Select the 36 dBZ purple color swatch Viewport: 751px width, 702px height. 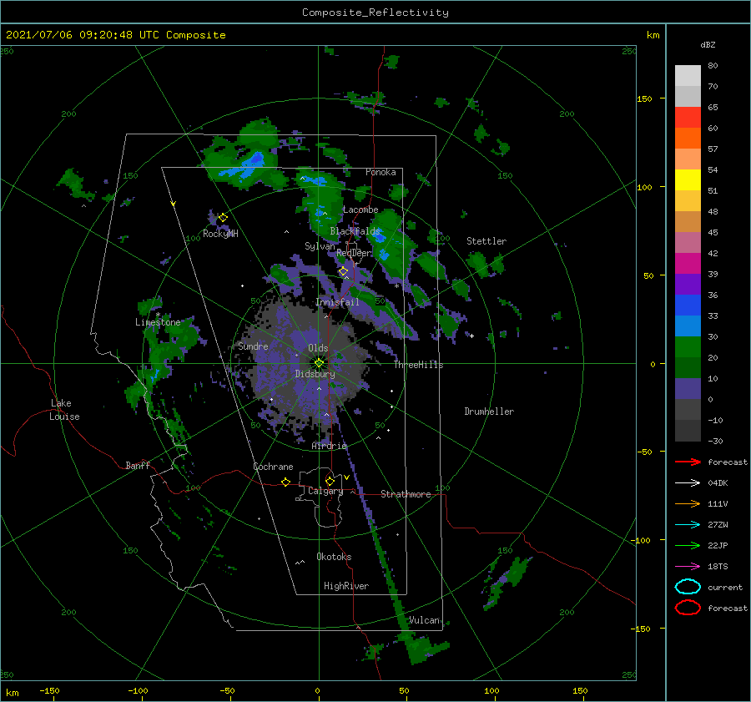coord(688,284)
